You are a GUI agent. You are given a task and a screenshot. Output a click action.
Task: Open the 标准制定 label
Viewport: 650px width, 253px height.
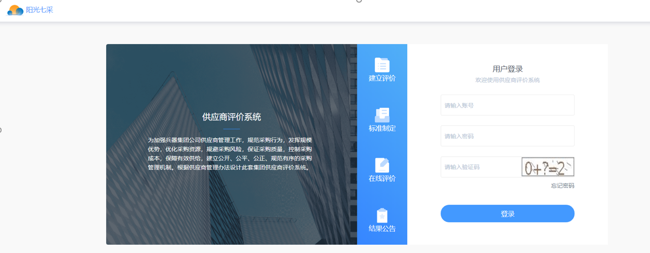pos(382,128)
